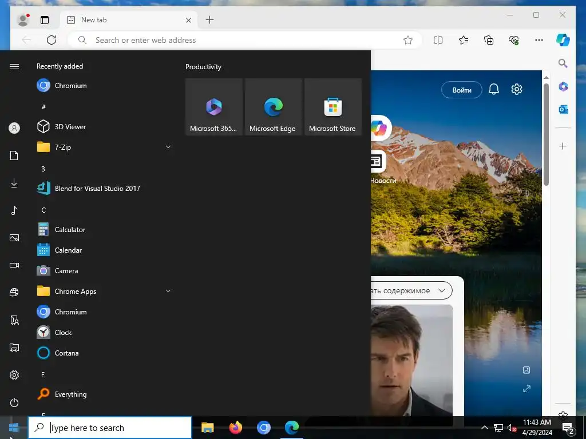Open Edge Collections
The height and width of the screenshot is (439, 586).
489,40
